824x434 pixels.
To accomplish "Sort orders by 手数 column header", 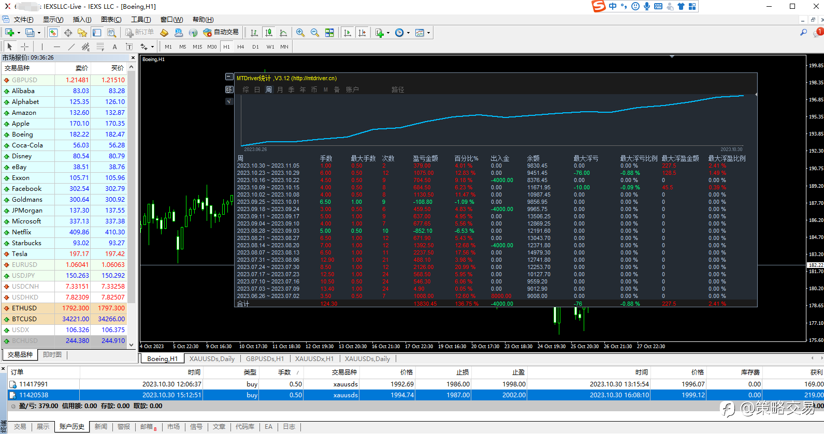I will (x=285, y=372).
